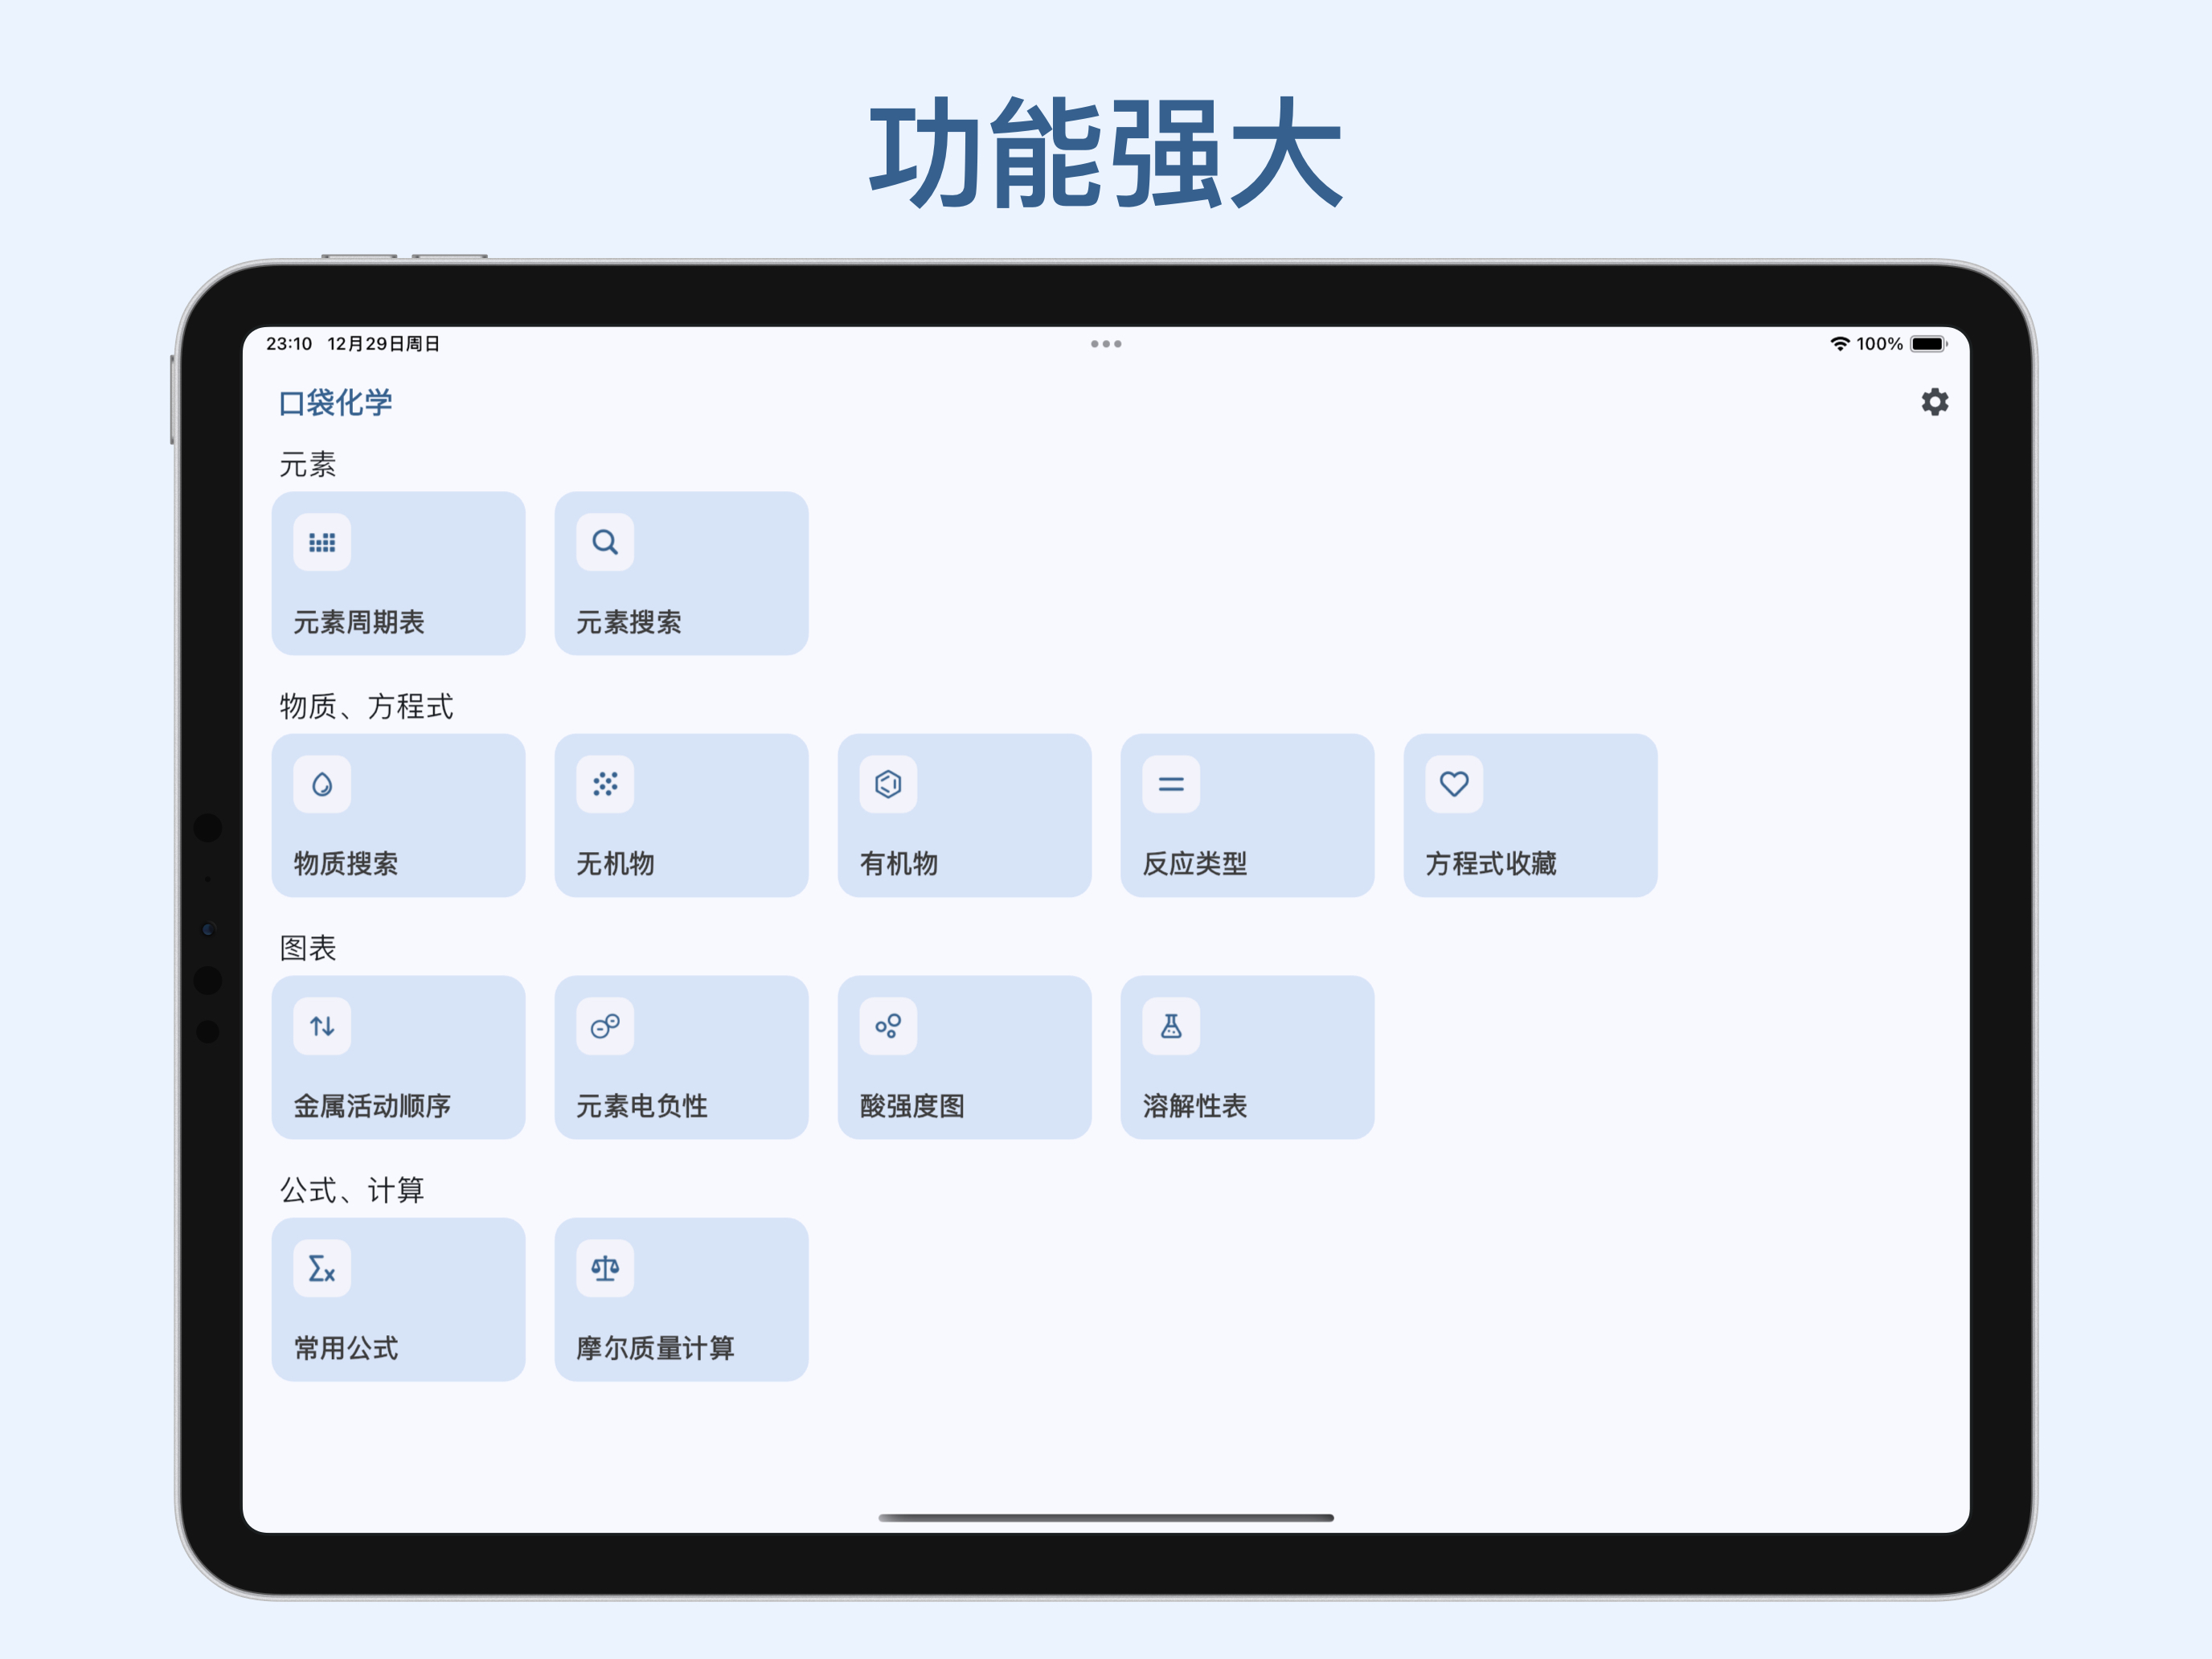
Task: Tap the three-dot multitasking indicator
Action: (1106, 344)
